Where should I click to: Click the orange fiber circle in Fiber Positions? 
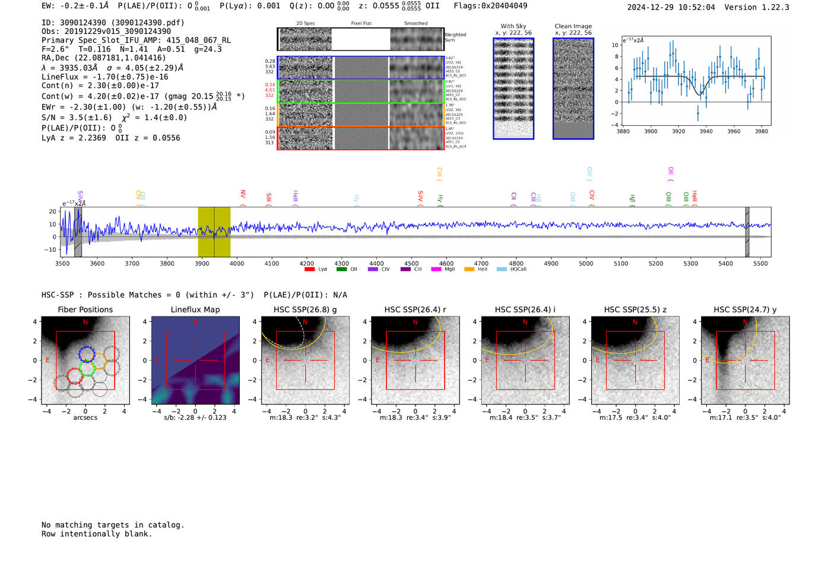click(x=99, y=361)
